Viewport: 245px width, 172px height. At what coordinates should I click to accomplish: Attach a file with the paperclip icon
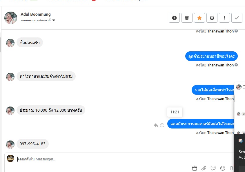(204, 168)
